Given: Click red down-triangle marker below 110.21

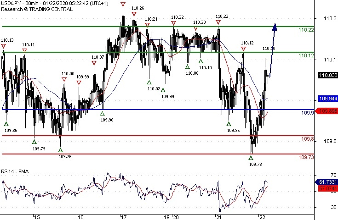Looking at the screenshot, I should click(147, 25).
